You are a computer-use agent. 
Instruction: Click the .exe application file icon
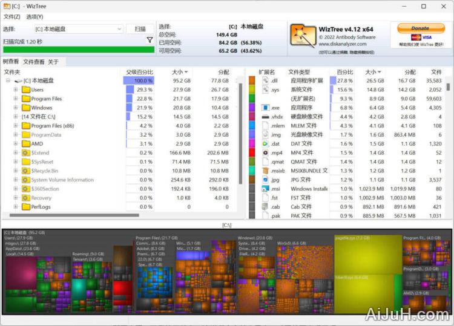(x=265, y=108)
